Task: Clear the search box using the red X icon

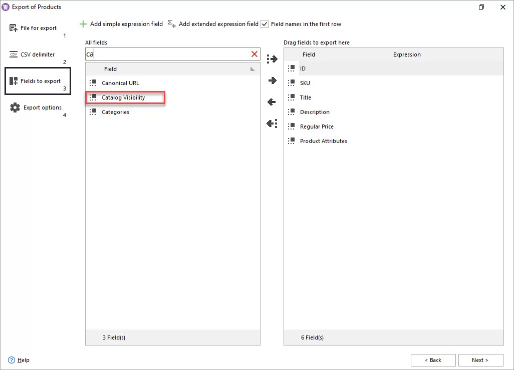Action: 254,53
